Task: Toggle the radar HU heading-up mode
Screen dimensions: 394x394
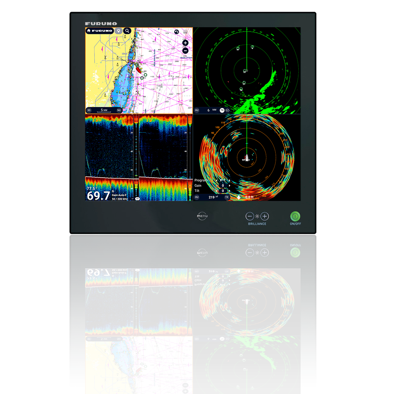Action: (x=197, y=110)
